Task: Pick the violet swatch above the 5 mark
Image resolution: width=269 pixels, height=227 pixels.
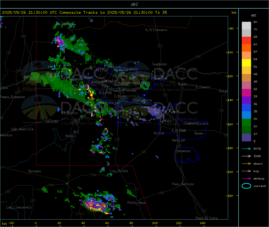Action: 246,138
